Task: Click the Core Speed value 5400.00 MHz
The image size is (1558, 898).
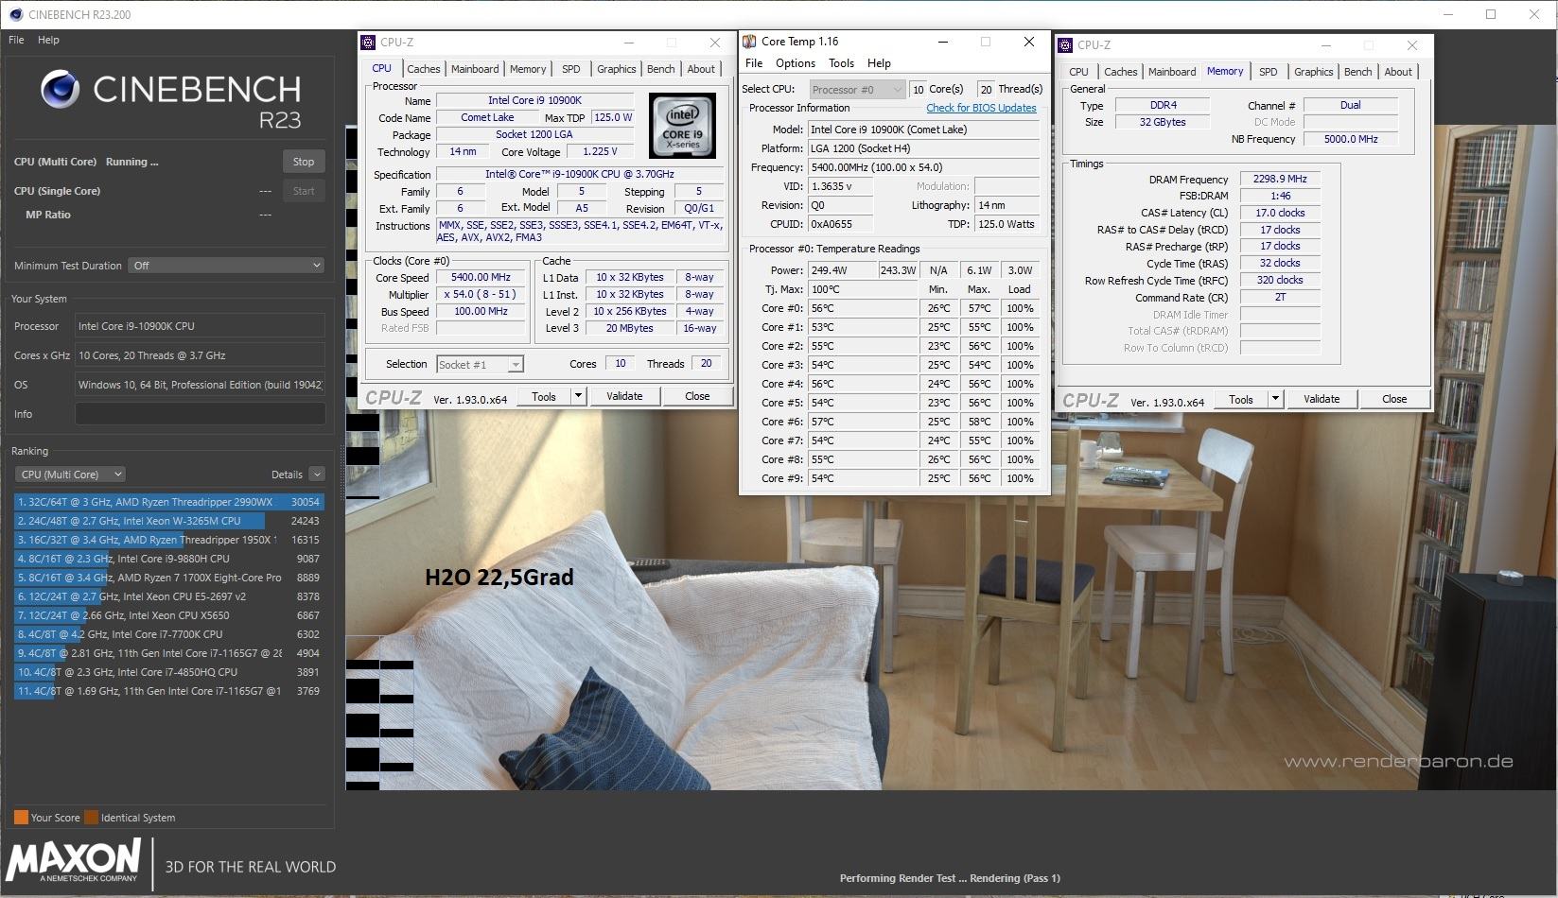Action: click(481, 278)
